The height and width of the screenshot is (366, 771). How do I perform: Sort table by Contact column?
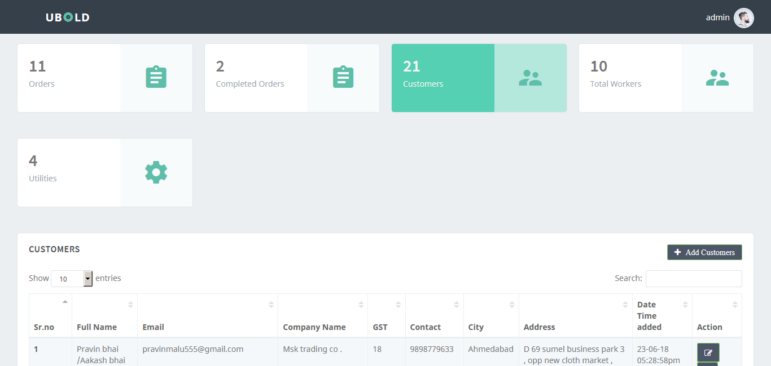pos(434,315)
